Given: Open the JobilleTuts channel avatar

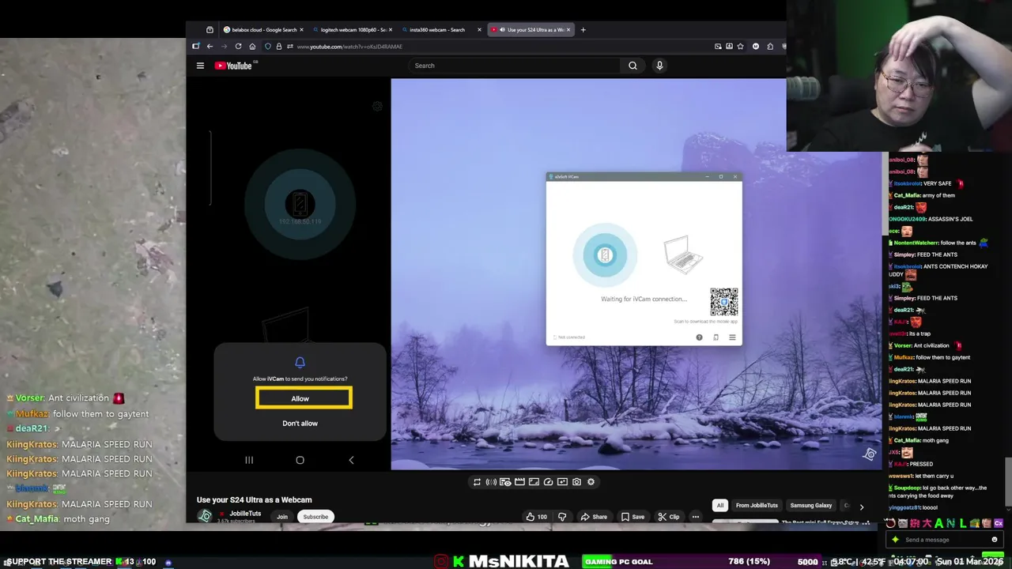Looking at the screenshot, I should pos(206,516).
